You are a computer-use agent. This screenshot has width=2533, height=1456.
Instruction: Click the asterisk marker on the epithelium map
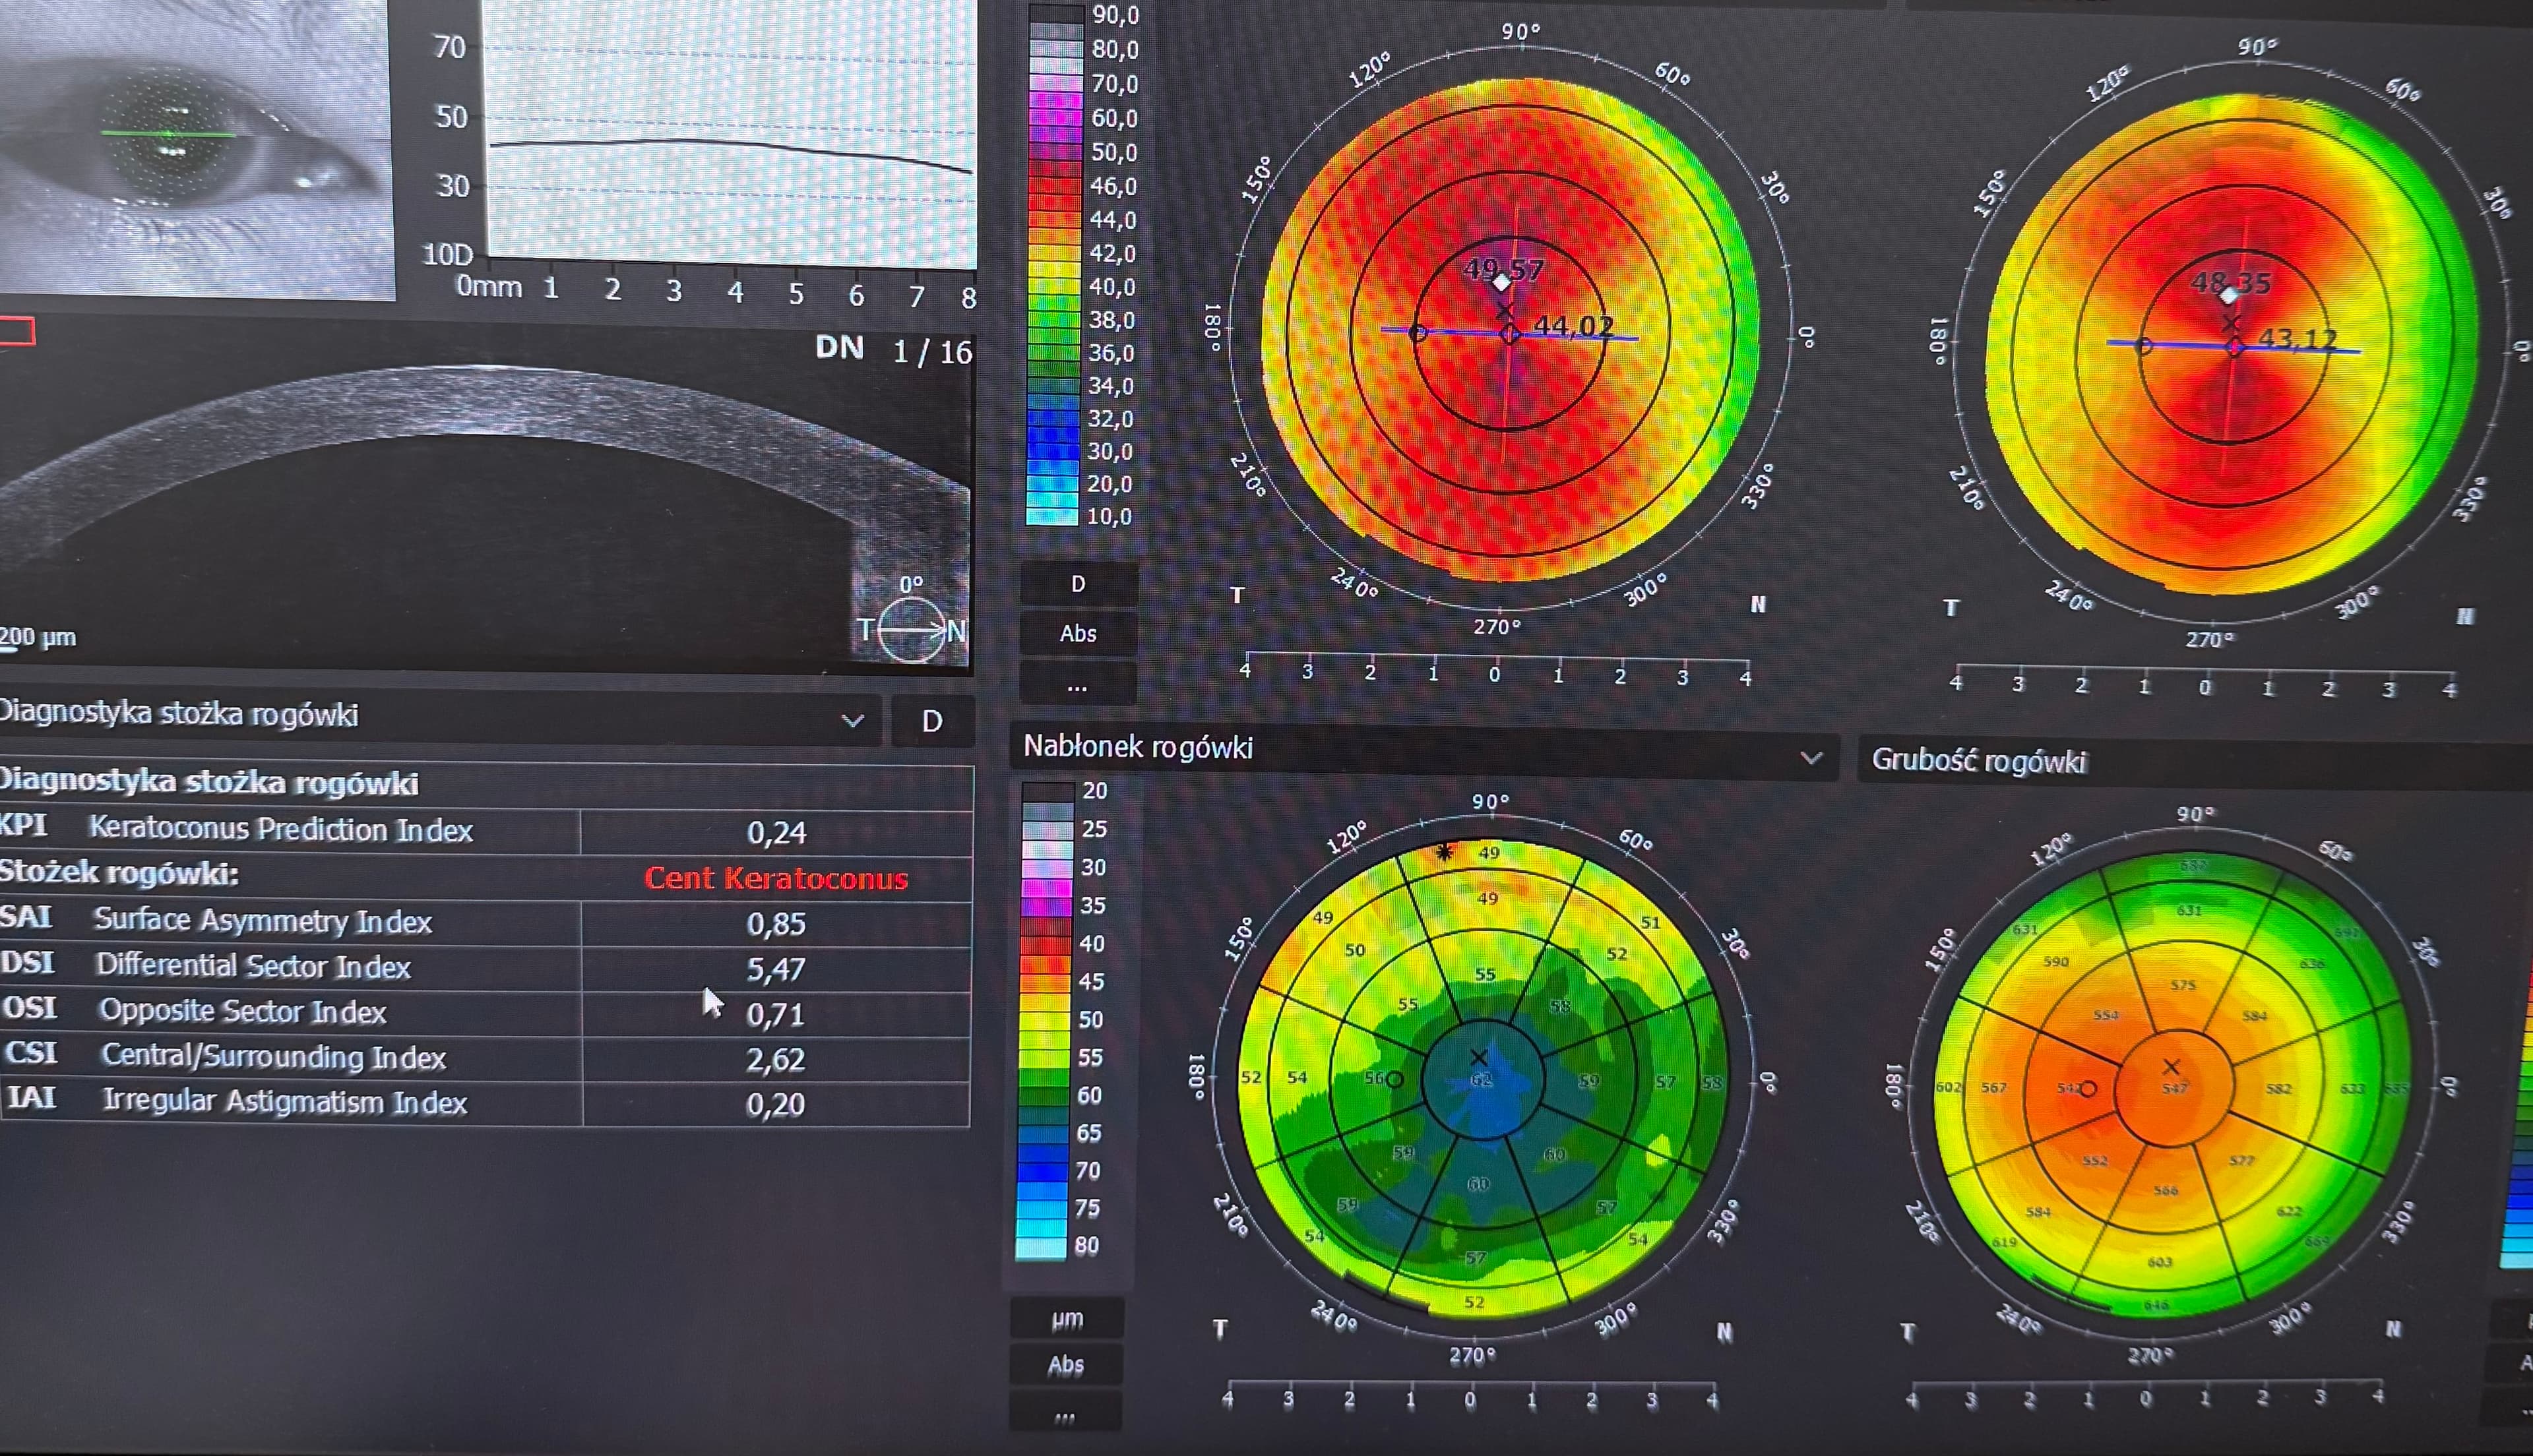(x=1444, y=852)
